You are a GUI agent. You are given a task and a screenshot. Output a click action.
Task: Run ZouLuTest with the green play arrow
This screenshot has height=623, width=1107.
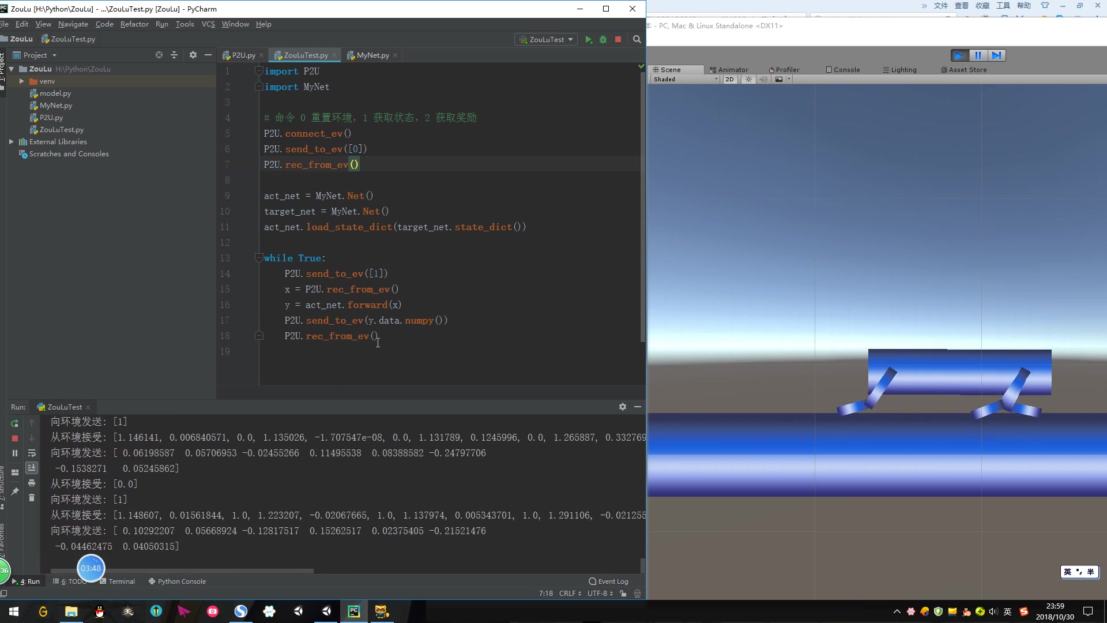[x=588, y=39]
